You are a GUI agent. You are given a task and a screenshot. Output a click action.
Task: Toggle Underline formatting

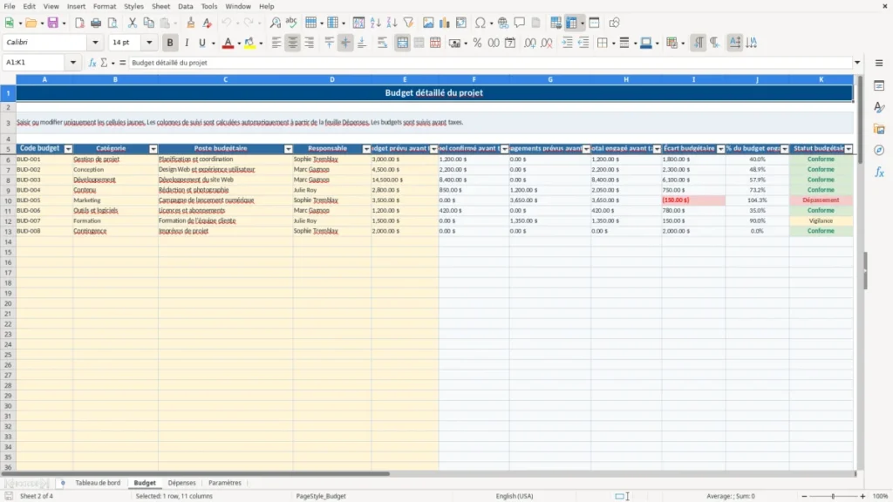point(202,43)
